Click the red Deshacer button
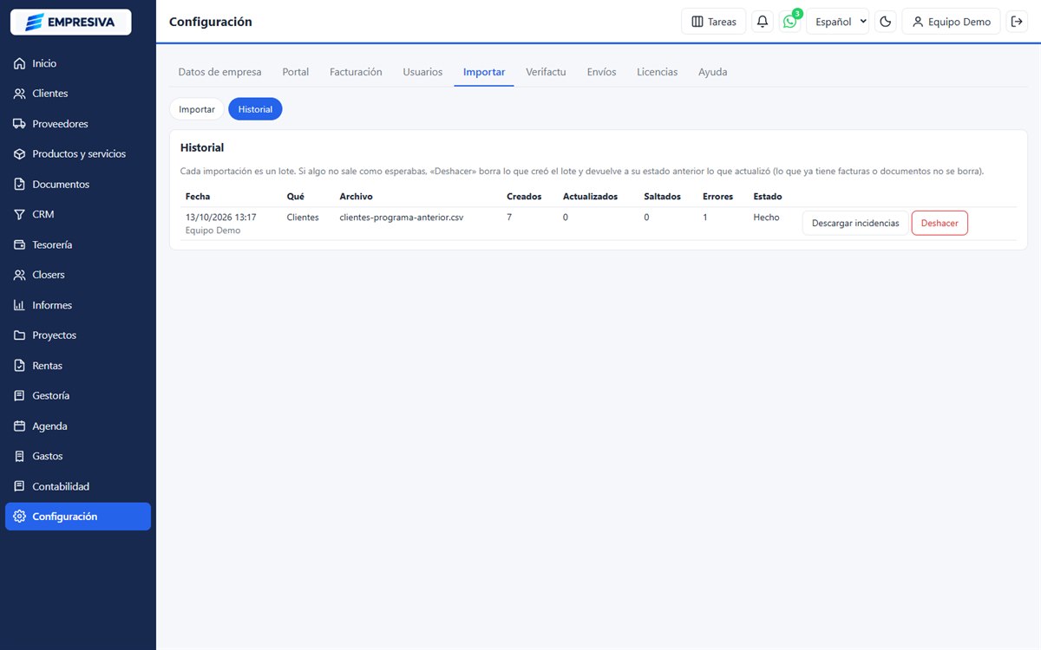1041x650 pixels. pyautogui.click(x=940, y=224)
